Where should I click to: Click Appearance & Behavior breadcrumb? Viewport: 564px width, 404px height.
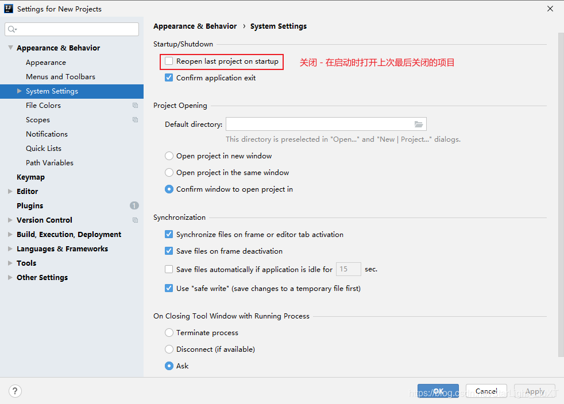(x=195, y=26)
